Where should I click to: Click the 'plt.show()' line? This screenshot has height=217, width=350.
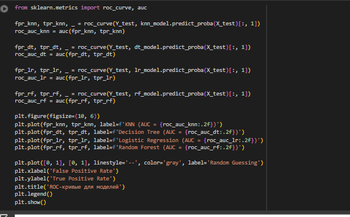(x=30, y=202)
